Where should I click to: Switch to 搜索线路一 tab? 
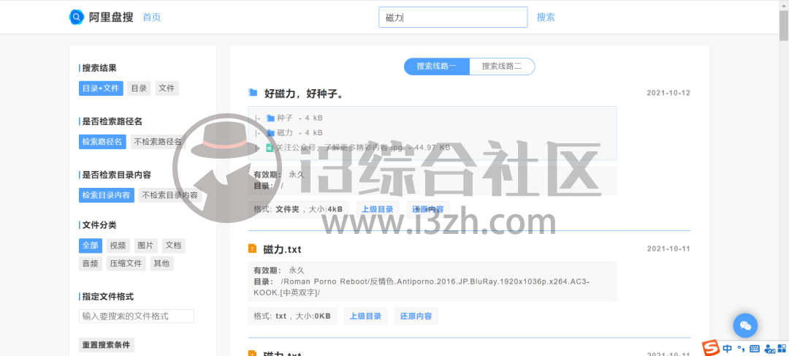click(437, 66)
